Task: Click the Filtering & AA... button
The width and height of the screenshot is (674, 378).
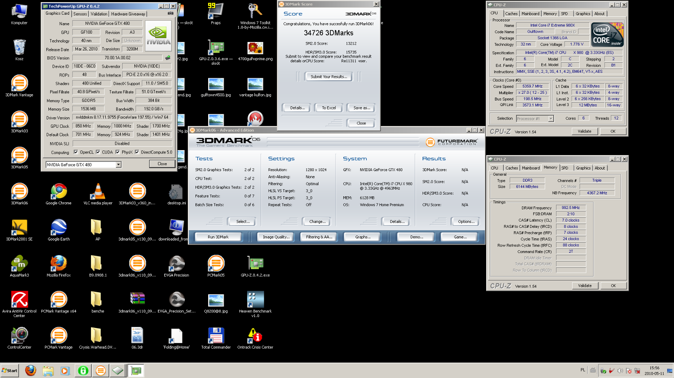Action: point(319,237)
